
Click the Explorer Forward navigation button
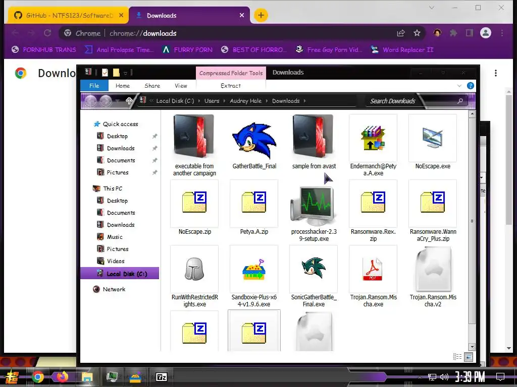[106, 101]
